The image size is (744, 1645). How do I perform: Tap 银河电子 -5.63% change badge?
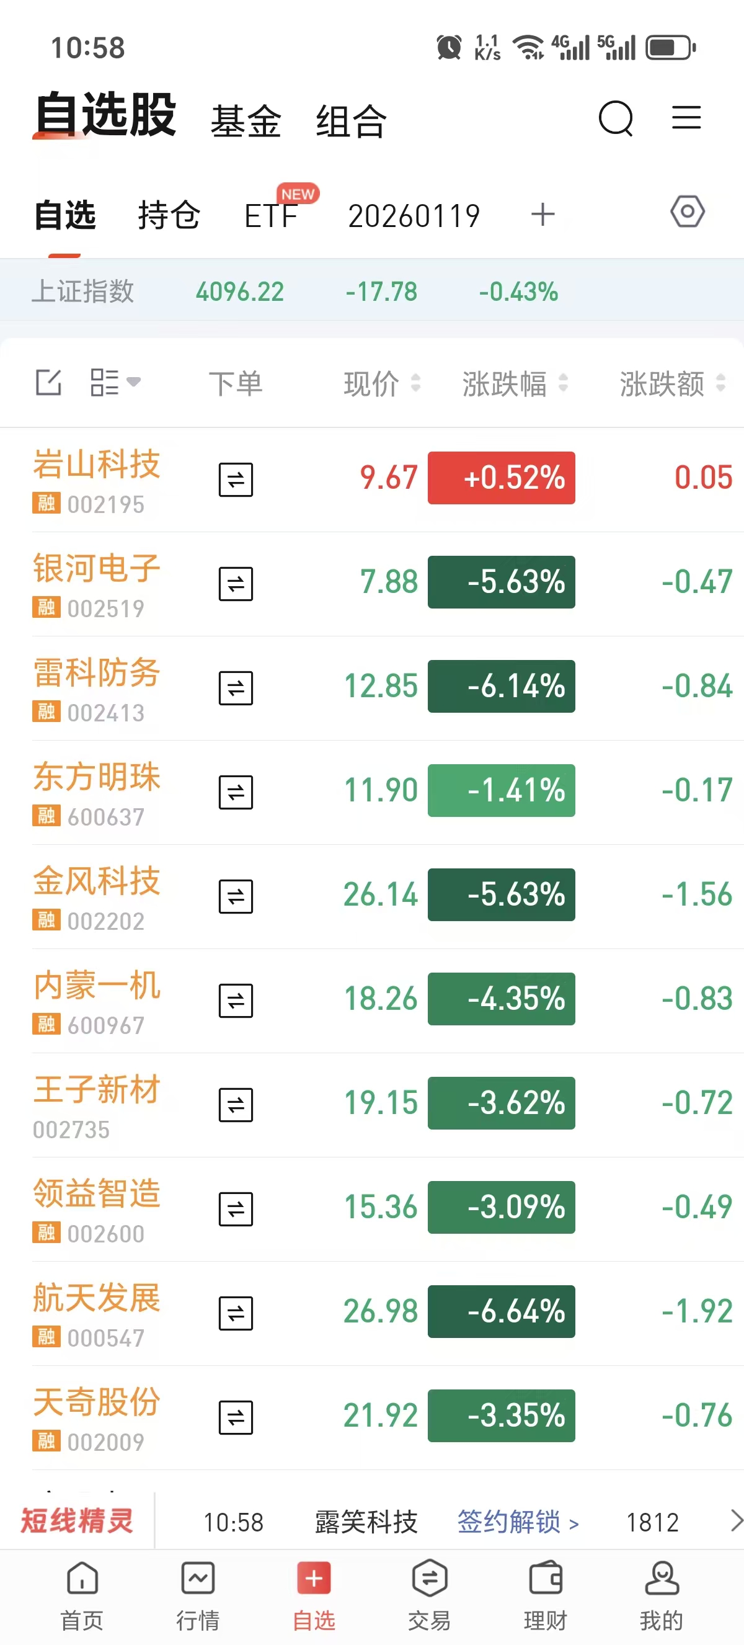(501, 582)
